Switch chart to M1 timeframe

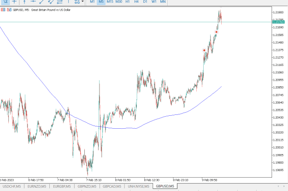coord(92,2)
